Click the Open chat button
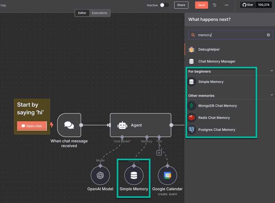Screen dimensions: 275x203 click(32, 126)
